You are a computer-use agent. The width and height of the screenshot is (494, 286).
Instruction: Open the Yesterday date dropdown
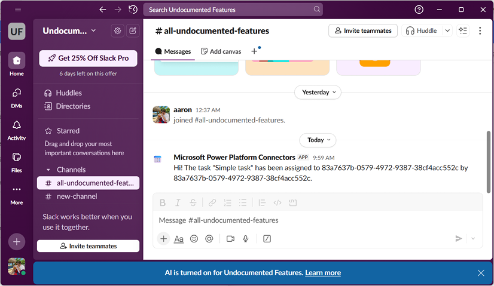[318, 92]
